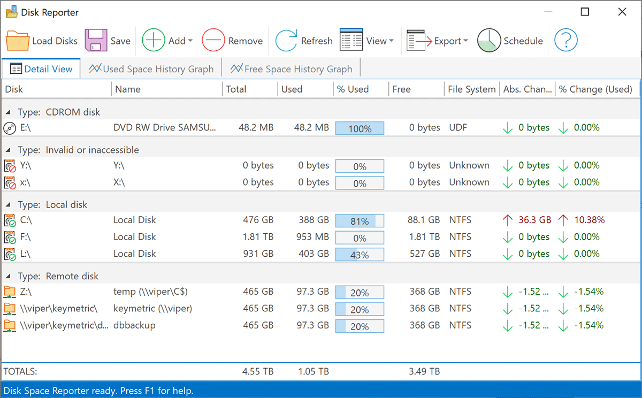Click the Load Disks folder icon
This screenshot has width=642, height=398.
(x=18, y=41)
